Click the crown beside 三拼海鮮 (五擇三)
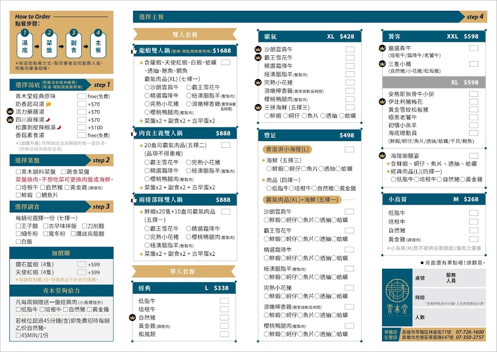This screenshot has width=497, height=352. 258,108
